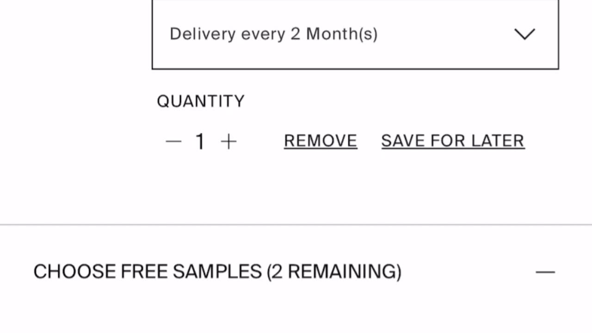Tap the minus stepper beside quantity 1

click(173, 142)
